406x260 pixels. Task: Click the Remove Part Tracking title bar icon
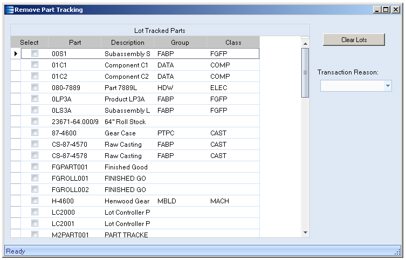9,10
